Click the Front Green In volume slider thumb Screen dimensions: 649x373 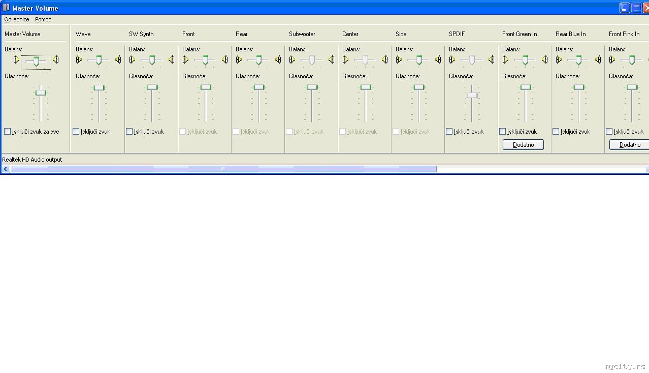(526, 87)
